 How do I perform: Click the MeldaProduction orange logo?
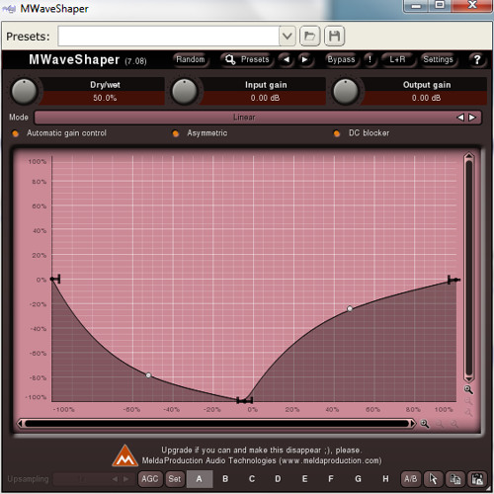tap(124, 456)
